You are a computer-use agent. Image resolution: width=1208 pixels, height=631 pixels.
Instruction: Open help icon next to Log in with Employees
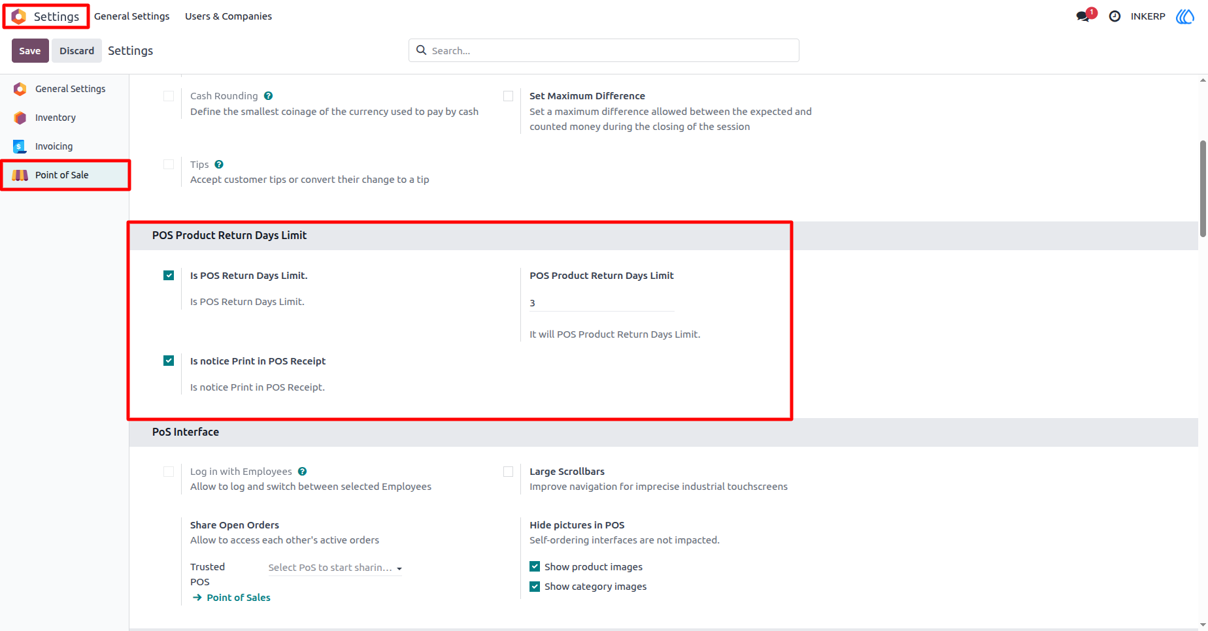point(302,472)
